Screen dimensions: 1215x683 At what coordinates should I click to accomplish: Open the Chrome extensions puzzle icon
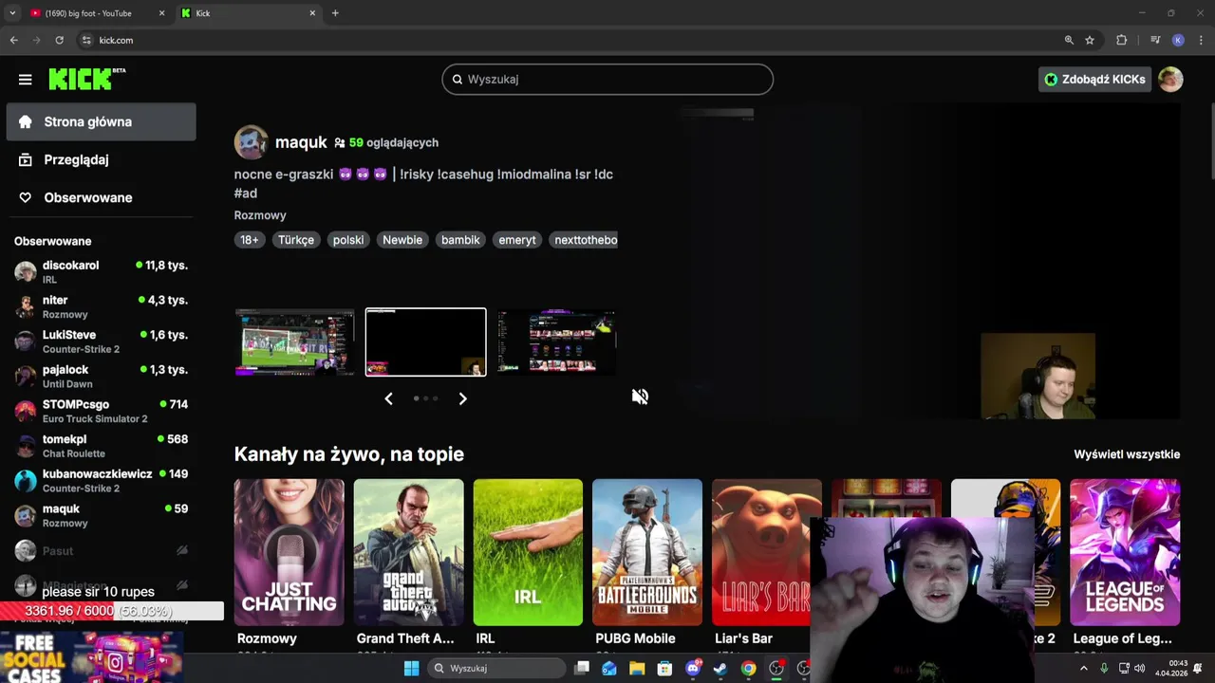[1122, 40]
